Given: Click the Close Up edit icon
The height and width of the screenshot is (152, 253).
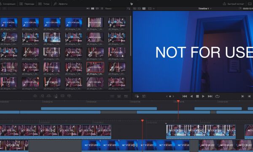Looking at the screenshot, I should (x=56, y=96).
